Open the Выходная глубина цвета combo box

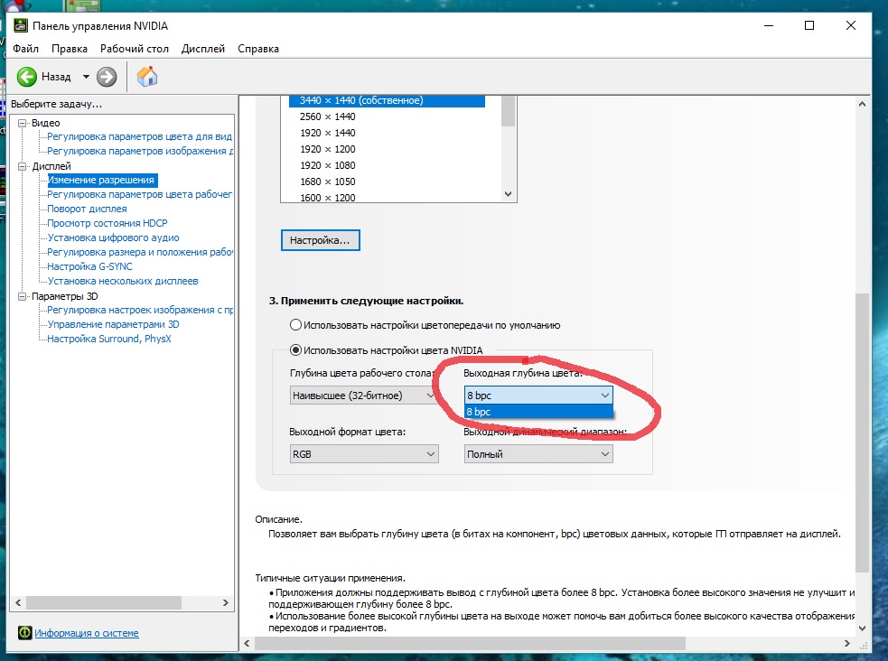click(x=538, y=395)
